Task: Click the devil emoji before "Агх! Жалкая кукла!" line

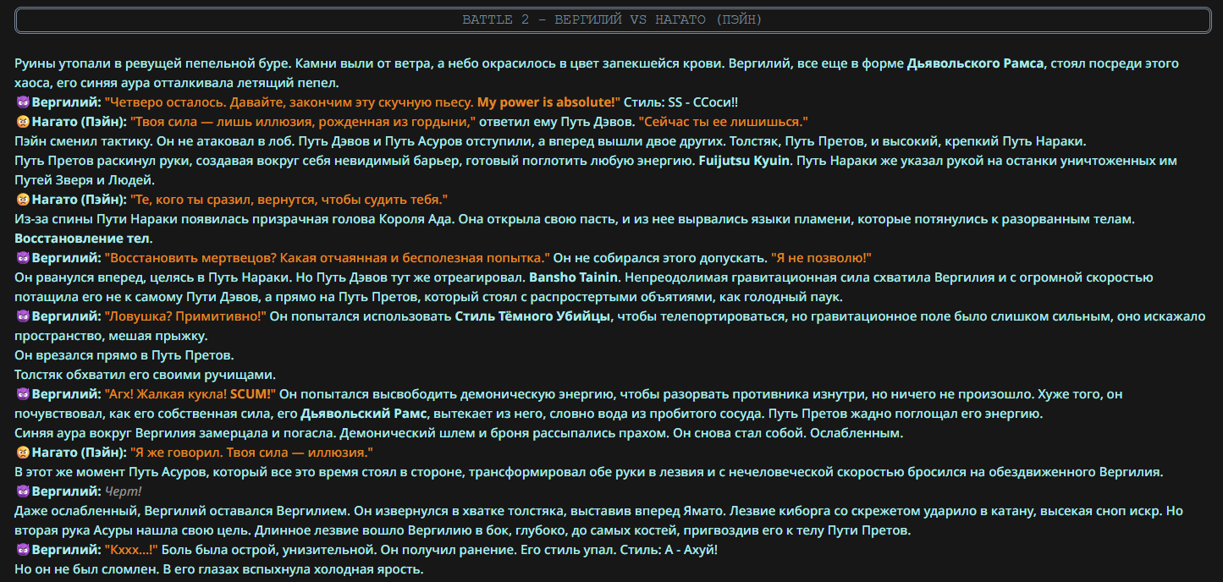Action: click(x=23, y=394)
